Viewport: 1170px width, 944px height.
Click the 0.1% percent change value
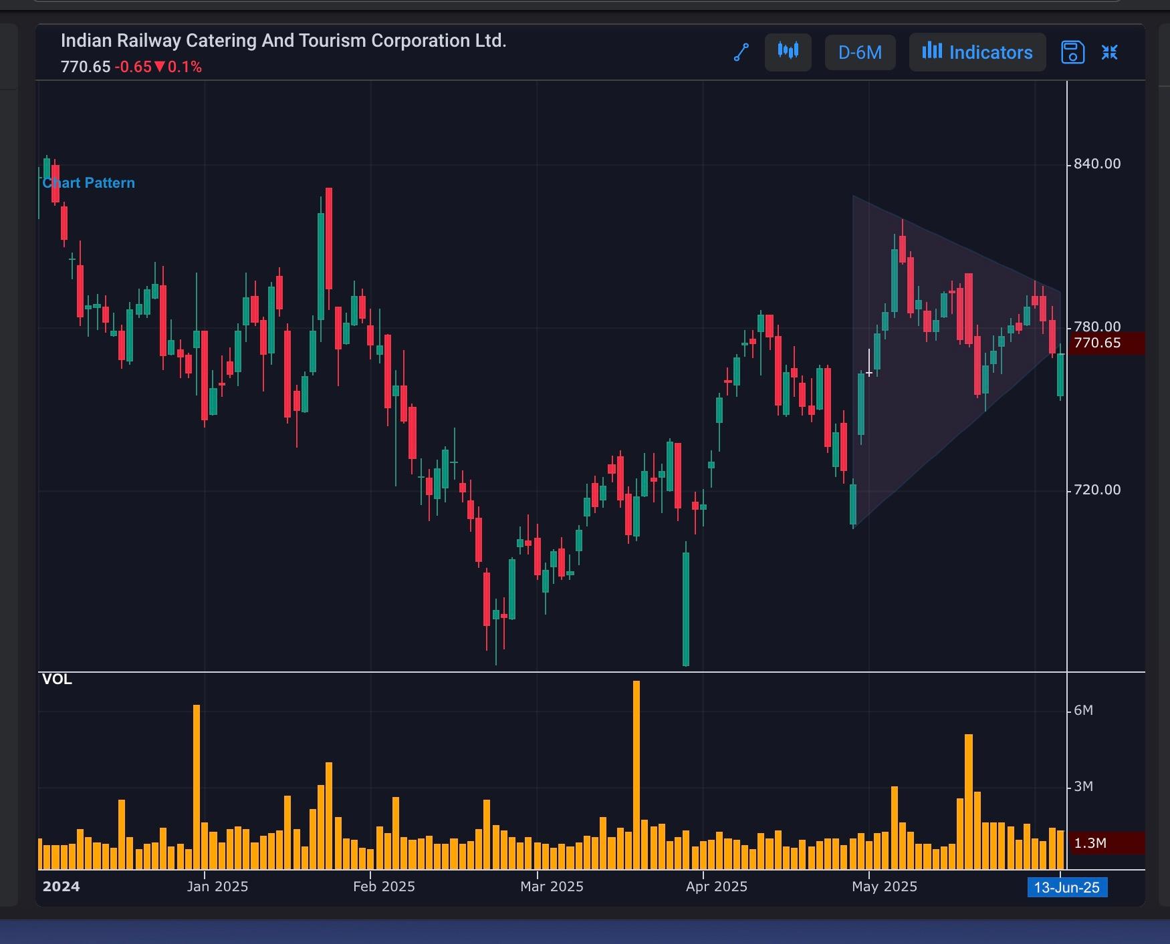point(185,67)
